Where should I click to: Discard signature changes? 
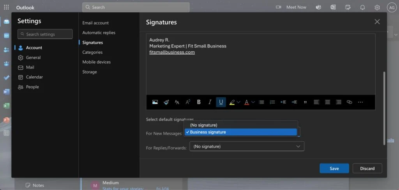coord(367,168)
